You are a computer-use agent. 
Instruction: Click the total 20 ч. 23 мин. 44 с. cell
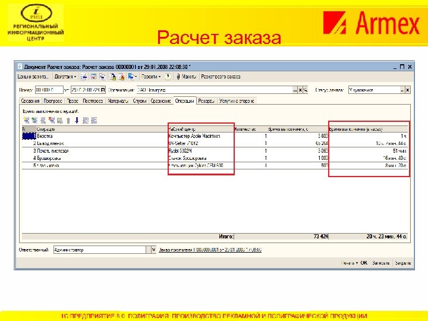pos(369,237)
